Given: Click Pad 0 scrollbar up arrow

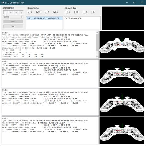Looking at the screenshot, I should click(97, 33).
